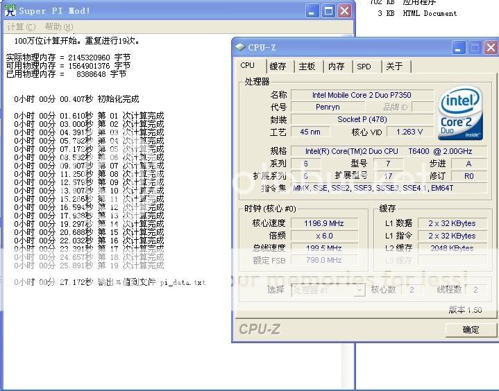Click the 798.0 MHz rated FSB value
The width and height of the screenshot is (499, 391).
[324, 261]
